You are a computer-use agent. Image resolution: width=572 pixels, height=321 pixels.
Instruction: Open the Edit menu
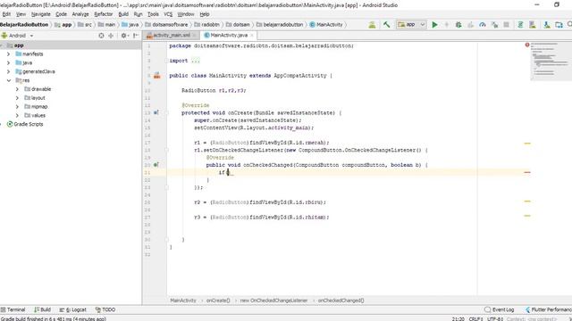pos(6,14)
